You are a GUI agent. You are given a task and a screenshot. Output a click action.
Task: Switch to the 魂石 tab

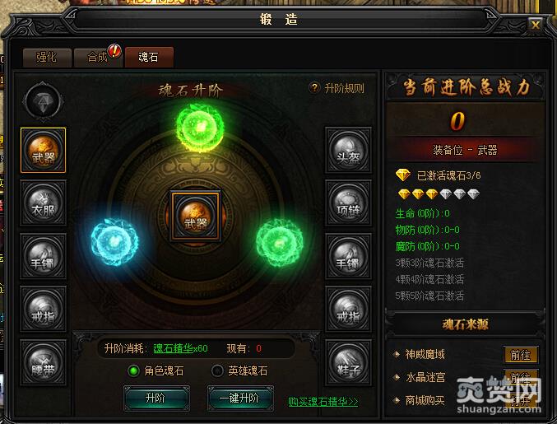(149, 58)
